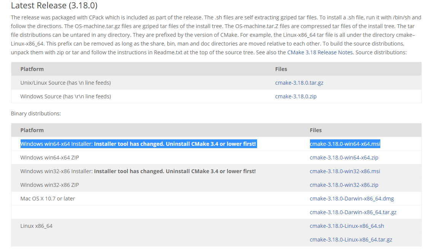Download cmake-3.18.0-win64-x64.msi installer
This screenshot has height=251, width=448.
coord(345,144)
